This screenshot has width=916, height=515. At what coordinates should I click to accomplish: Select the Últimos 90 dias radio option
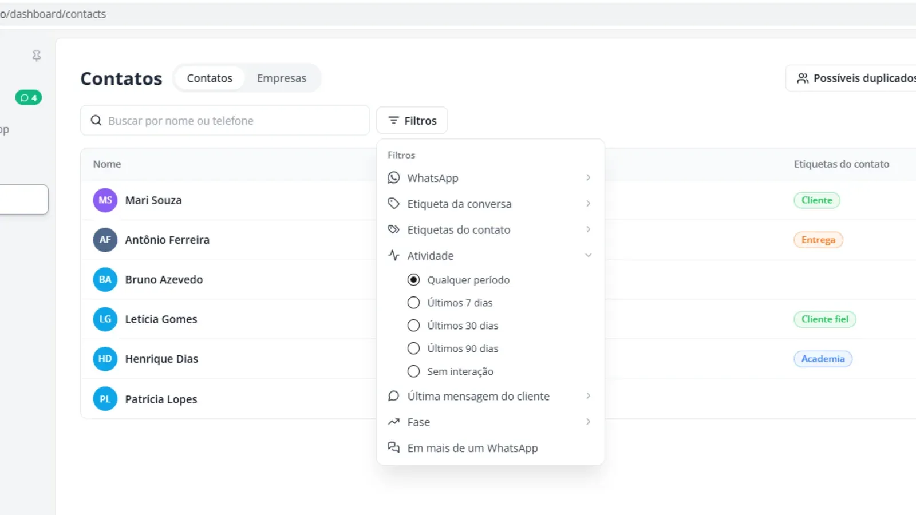click(x=413, y=348)
